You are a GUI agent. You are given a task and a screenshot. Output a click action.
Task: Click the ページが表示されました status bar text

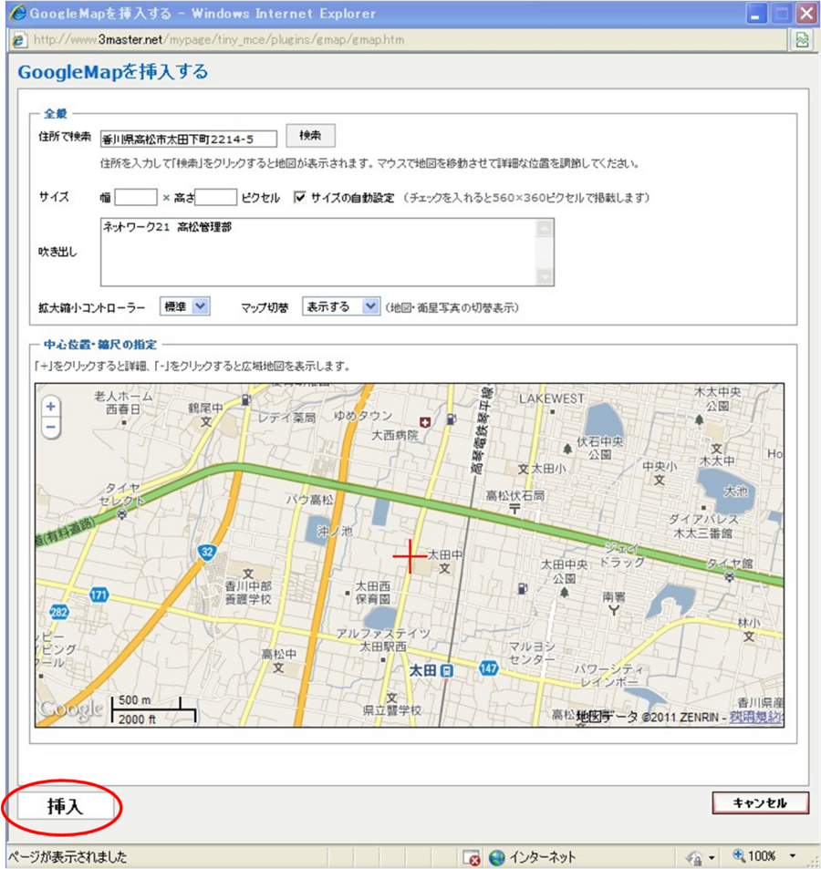(68, 857)
